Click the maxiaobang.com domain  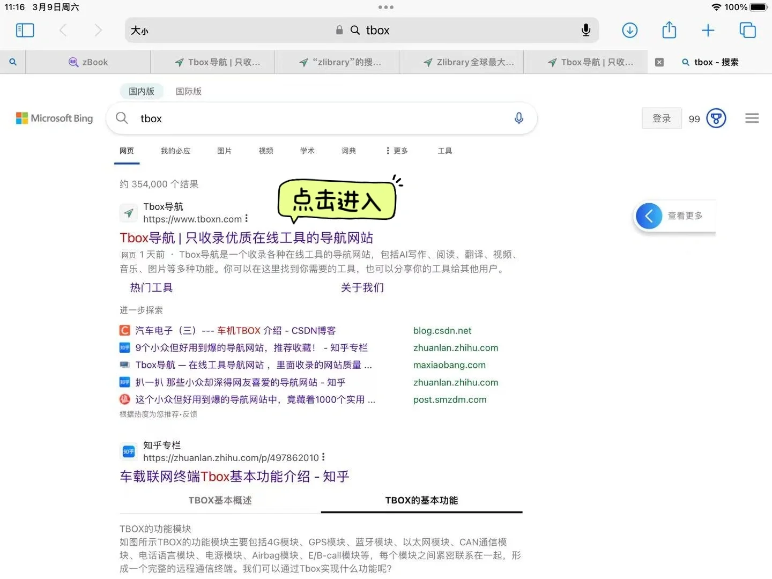click(449, 365)
